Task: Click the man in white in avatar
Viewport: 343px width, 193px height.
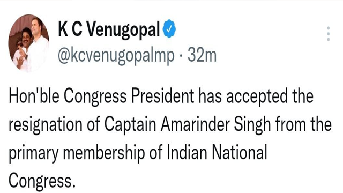Action: click(39, 44)
